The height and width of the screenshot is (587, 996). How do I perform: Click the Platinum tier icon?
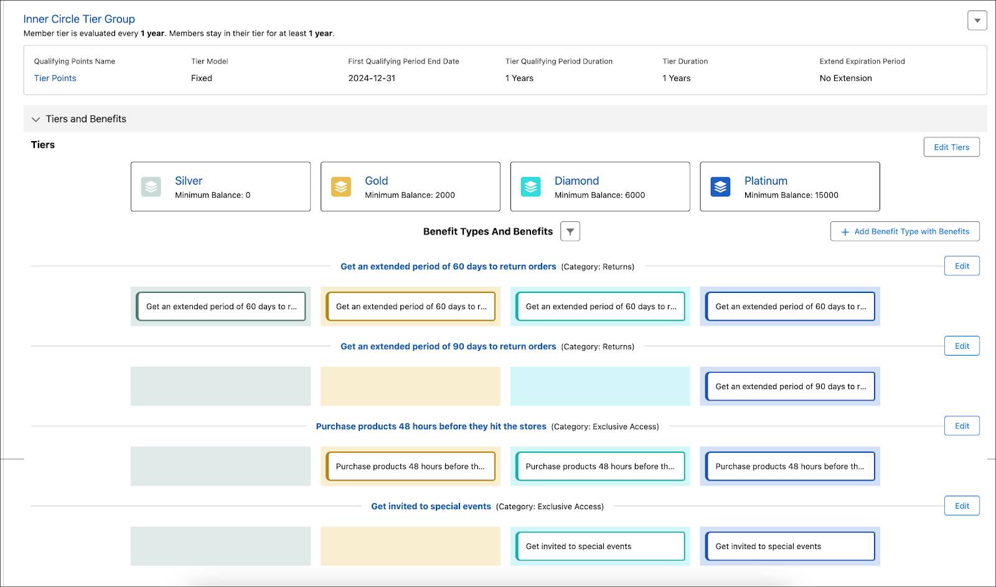tap(720, 187)
